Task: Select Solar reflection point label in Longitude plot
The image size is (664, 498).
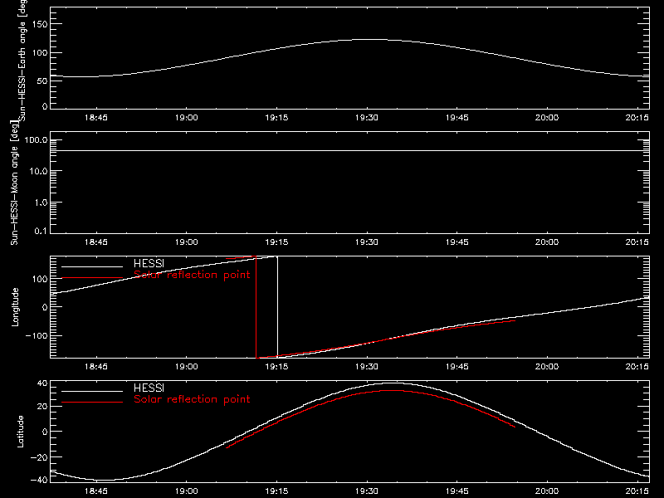Action: pyautogui.click(x=192, y=275)
